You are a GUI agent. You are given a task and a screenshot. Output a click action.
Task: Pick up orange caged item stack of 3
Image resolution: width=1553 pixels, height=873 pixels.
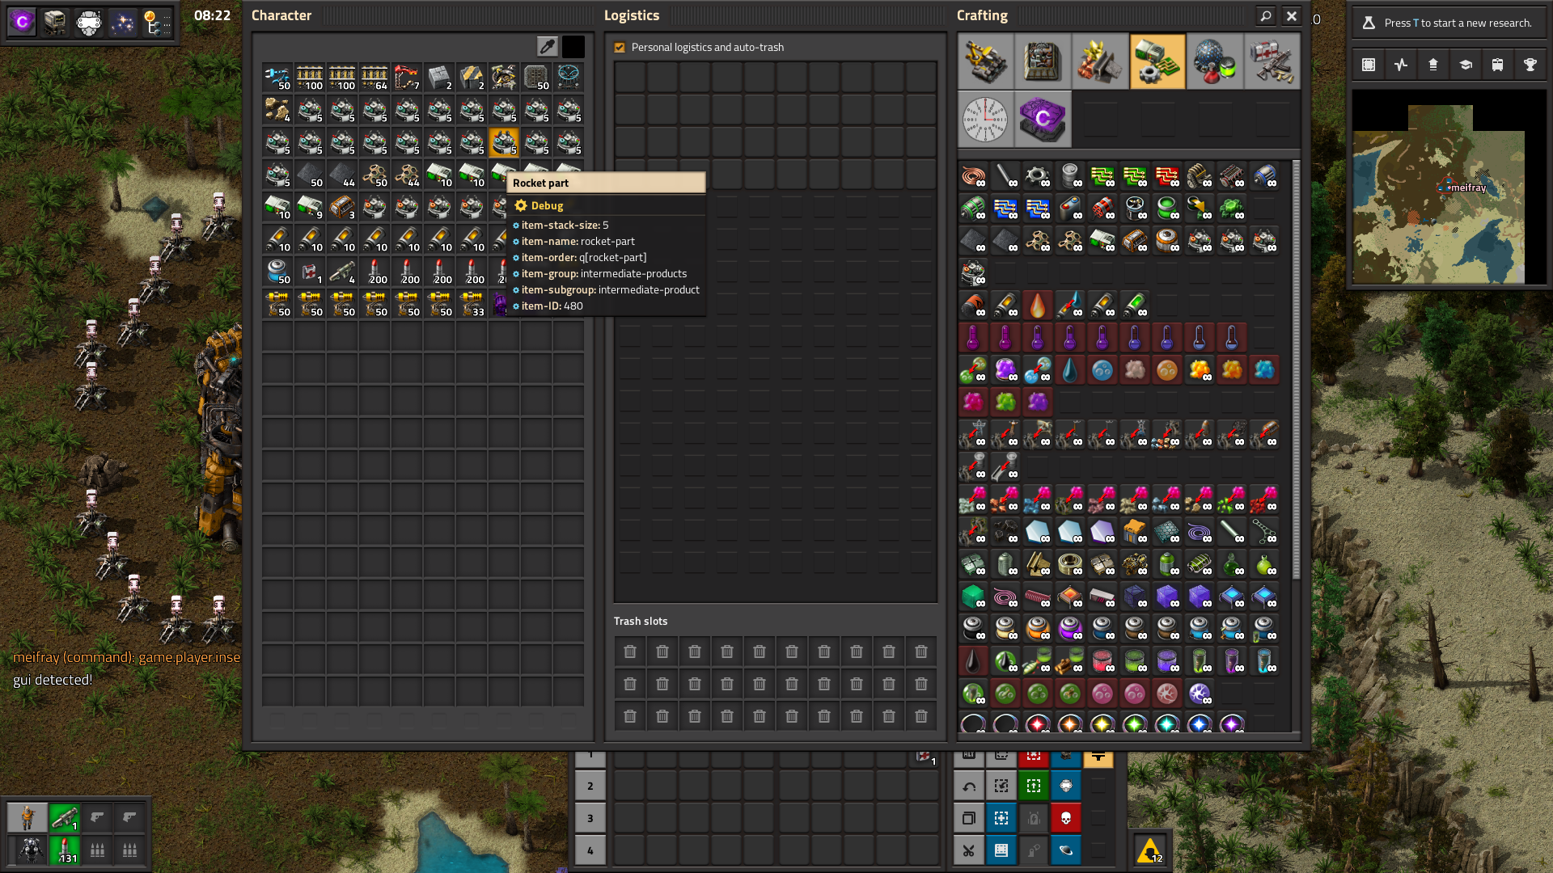pyautogui.click(x=342, y=208)
